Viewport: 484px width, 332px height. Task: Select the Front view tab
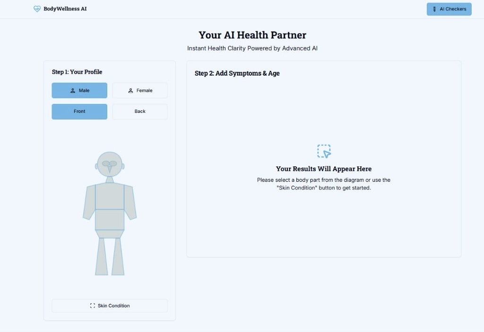(x=79, y=111)
